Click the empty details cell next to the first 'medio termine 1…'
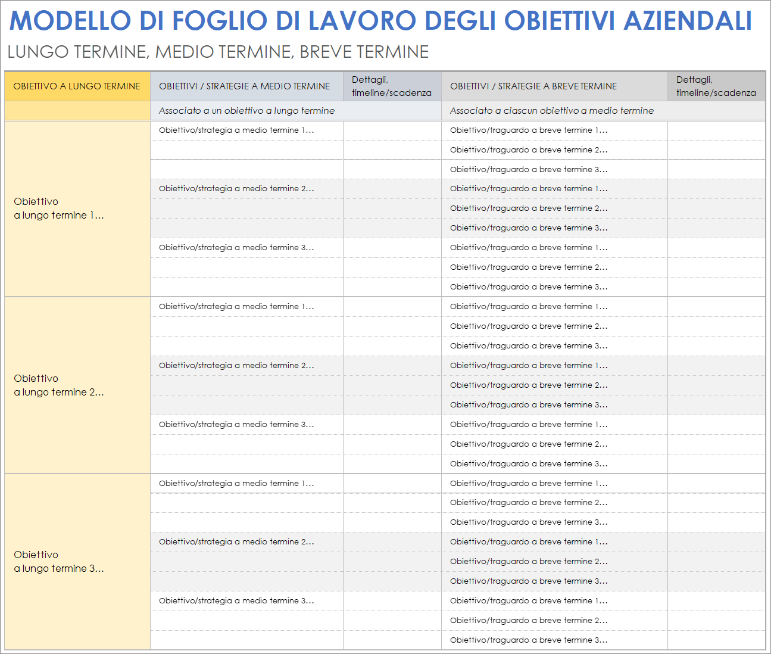The image size is (771, 654). tap(392, 130)
